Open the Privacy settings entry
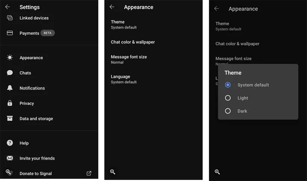The width and height of the screenshot is (307, 181). 27,104
